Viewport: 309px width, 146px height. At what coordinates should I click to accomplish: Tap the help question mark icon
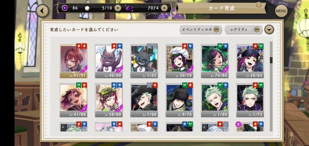tap(258, 5)
